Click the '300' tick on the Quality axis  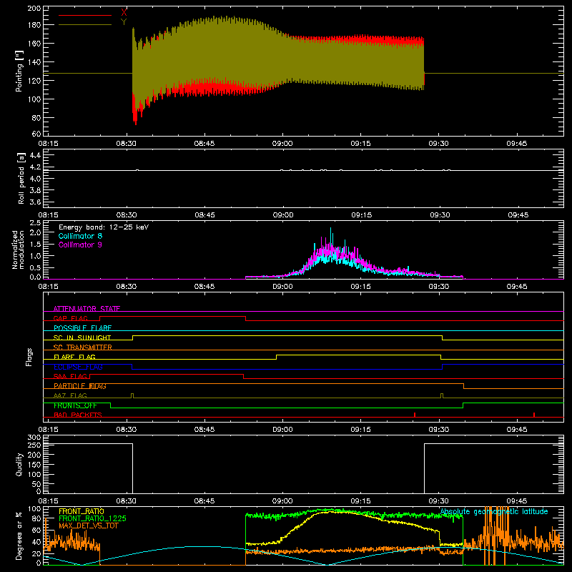[x=34, y=438]
